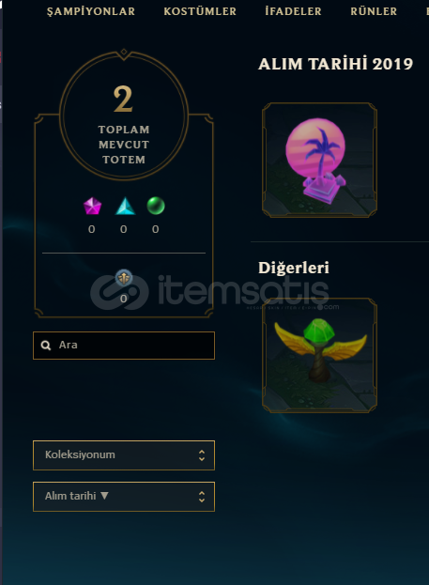The image size is (429, 585).
Task: Go to the RÜNLER tab
Action: pyautogui.click(x=374, y=11)
